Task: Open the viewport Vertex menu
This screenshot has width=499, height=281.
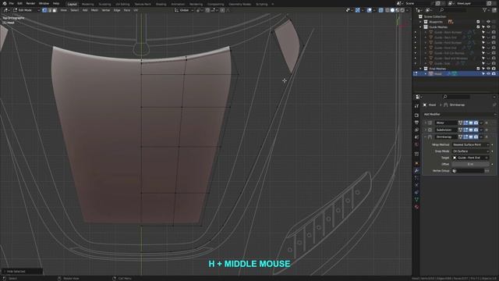Action: click(x=106, y=10)
